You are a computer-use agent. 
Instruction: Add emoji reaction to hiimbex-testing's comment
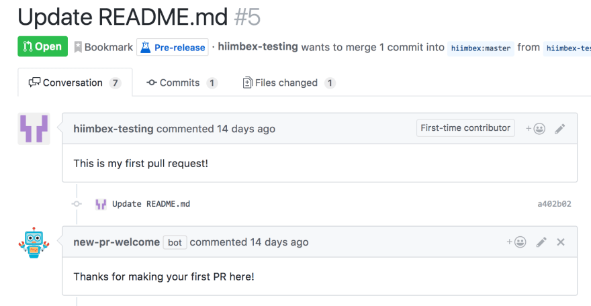(x=535, y=129)
